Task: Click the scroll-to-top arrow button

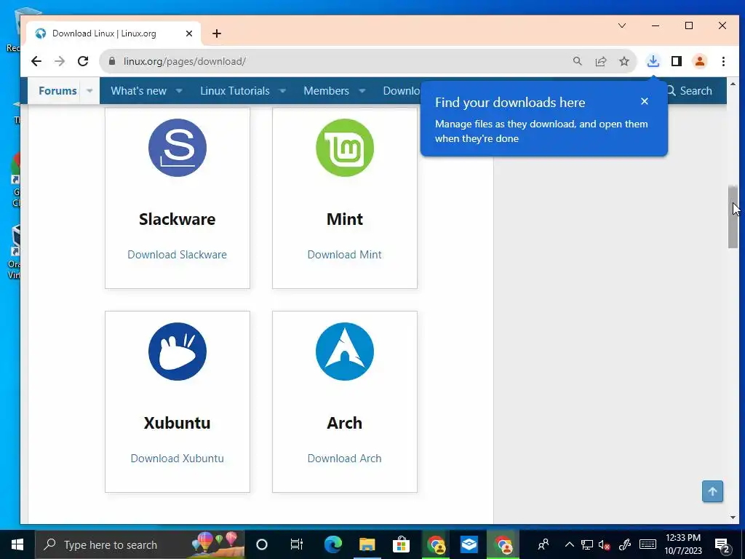Action: (712, 491)
